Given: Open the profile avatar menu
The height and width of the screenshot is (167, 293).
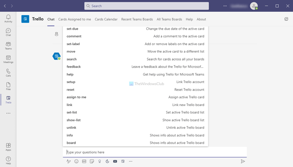Looking at the screenshot, I should pos(254,6).
